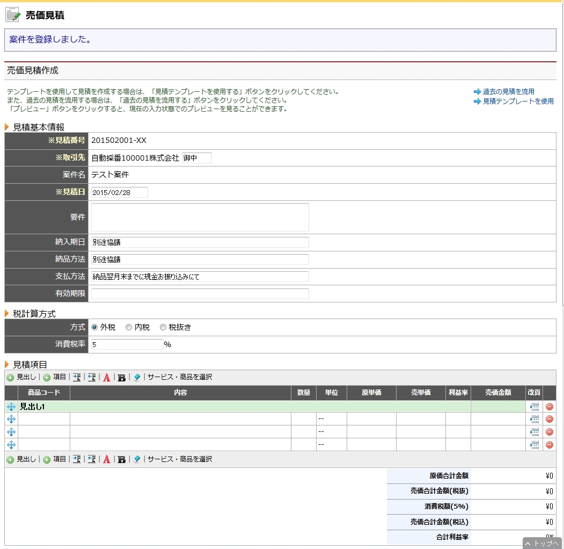Viewport: 564px width, 549px height.
Task: Click the empty 有効期限 input field
Action: (x=200, y=294)
